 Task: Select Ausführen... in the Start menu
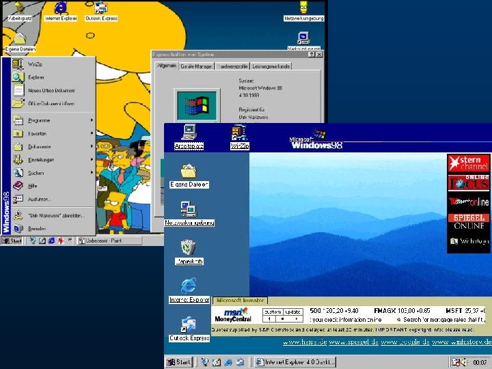click(53, 199)
